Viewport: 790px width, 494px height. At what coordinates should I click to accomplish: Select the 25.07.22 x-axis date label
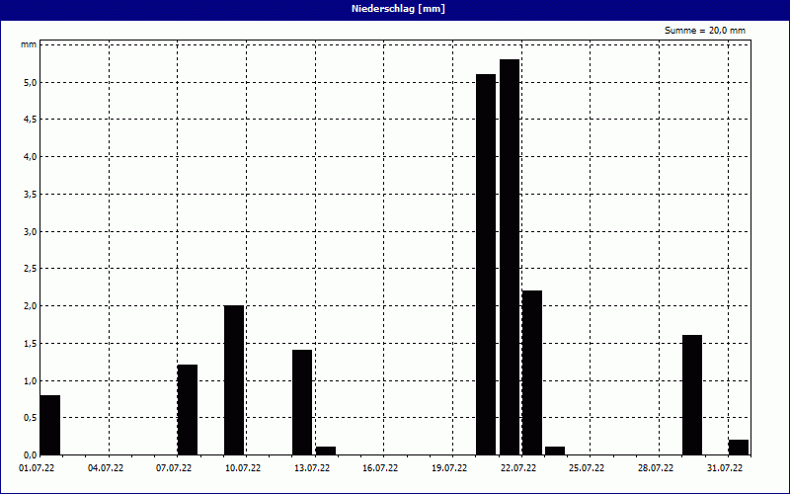click(x=587, y=468)
